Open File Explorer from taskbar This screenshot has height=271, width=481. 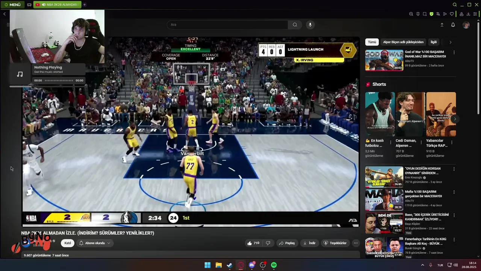coord(218,265)
